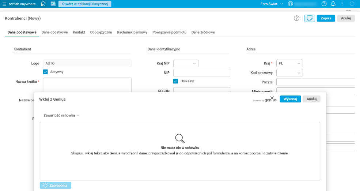The image size is (360, 191).
Task: Open the Powiązanie podmiotu tab
Action: click(170, 32)
